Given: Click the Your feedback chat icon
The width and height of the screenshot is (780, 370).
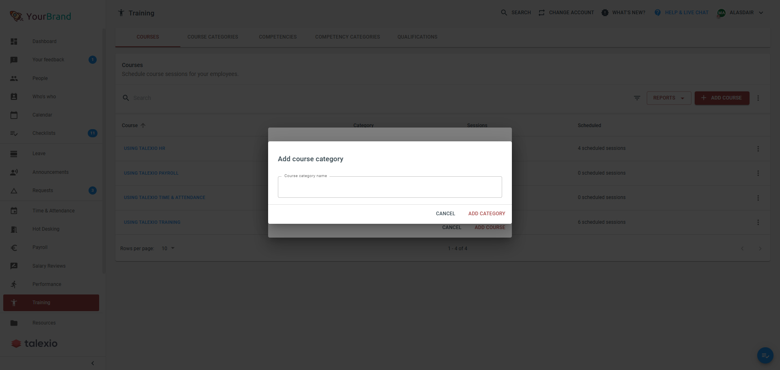Looking at the screenshot, I should (x=14, y=60).
